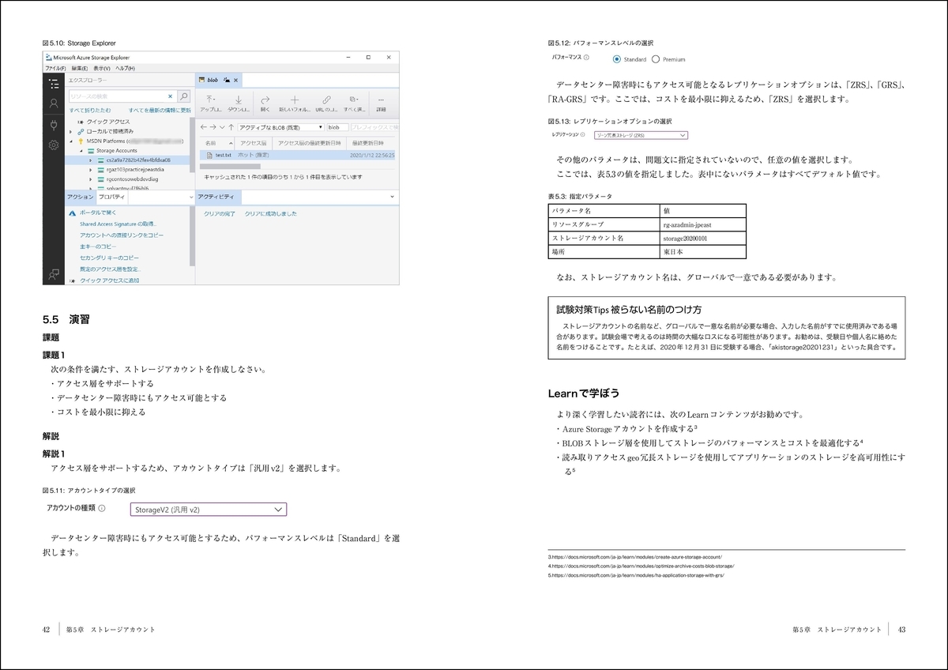
Task: Open the StorageV2 (汎用 v2) account type dropdown
Action: pos(208,510)
